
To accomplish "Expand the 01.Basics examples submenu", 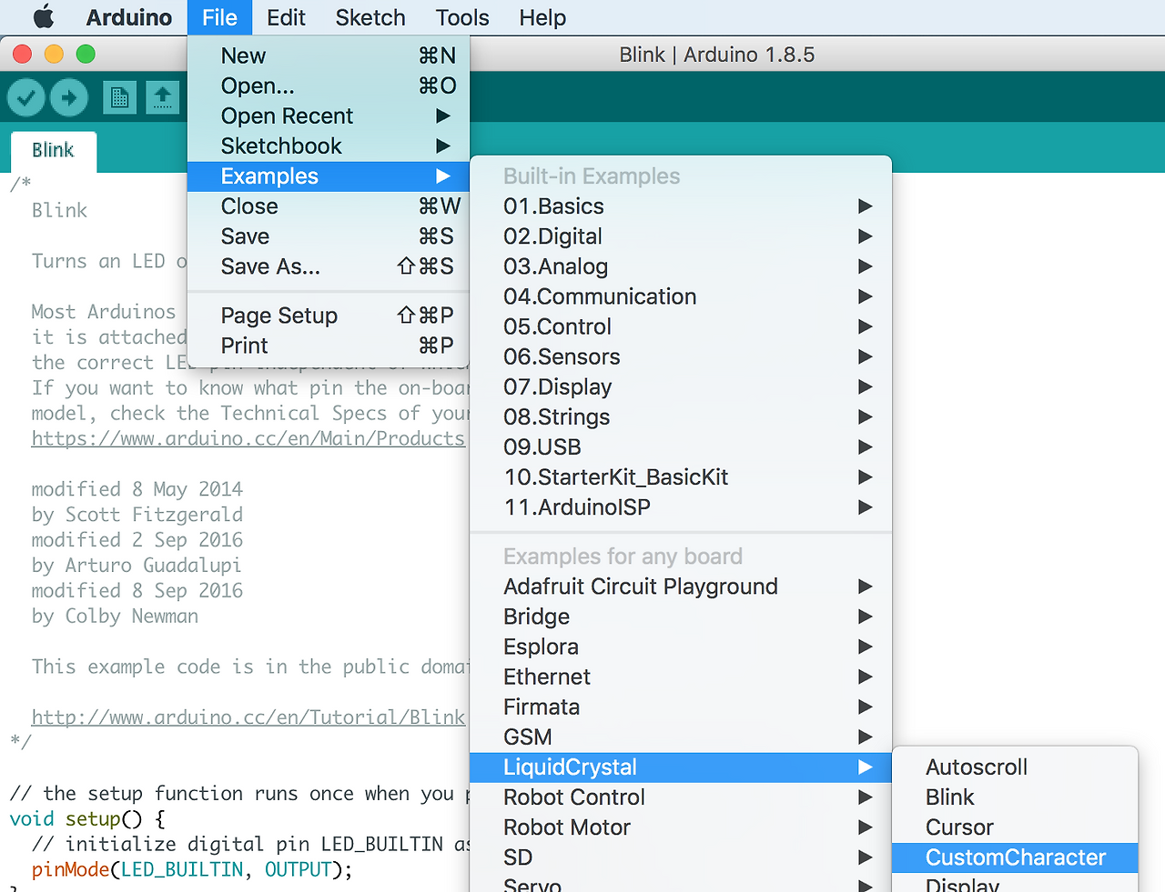I will coord(681,206).
